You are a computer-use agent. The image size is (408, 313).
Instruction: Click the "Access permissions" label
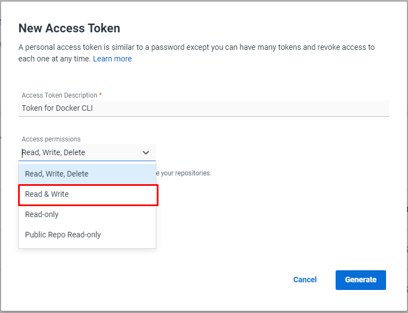point(51,139)
